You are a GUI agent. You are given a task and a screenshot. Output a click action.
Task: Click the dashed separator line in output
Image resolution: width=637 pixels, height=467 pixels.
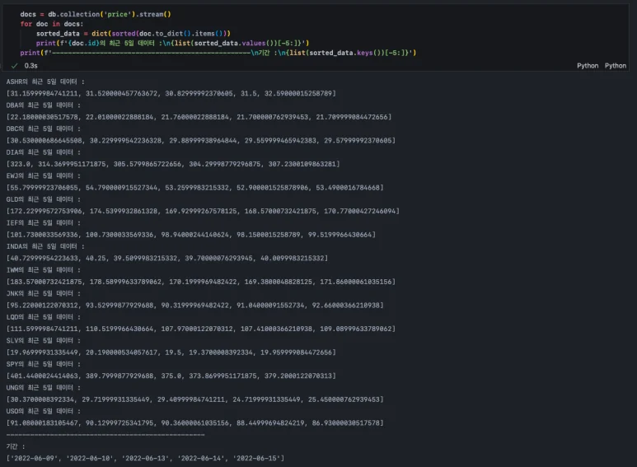click(105, 434)
